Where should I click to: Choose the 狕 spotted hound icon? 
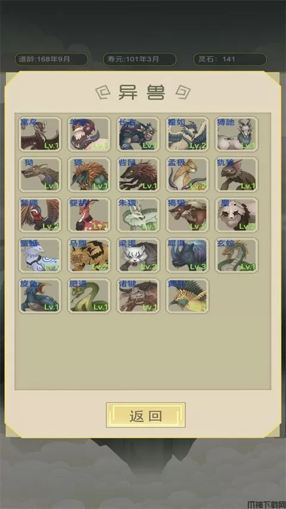coord(40,174)
